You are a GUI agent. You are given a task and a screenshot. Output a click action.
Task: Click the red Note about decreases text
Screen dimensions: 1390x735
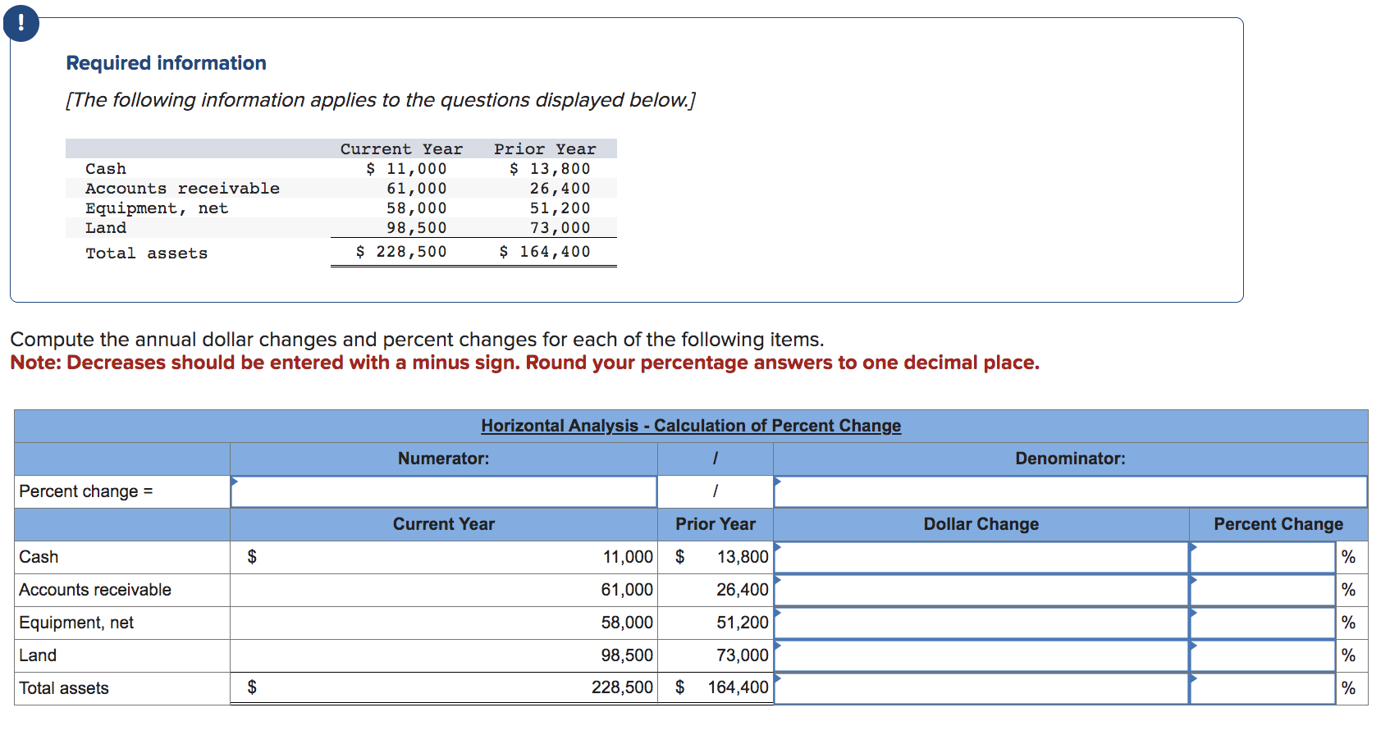click(x=524, y=363)
